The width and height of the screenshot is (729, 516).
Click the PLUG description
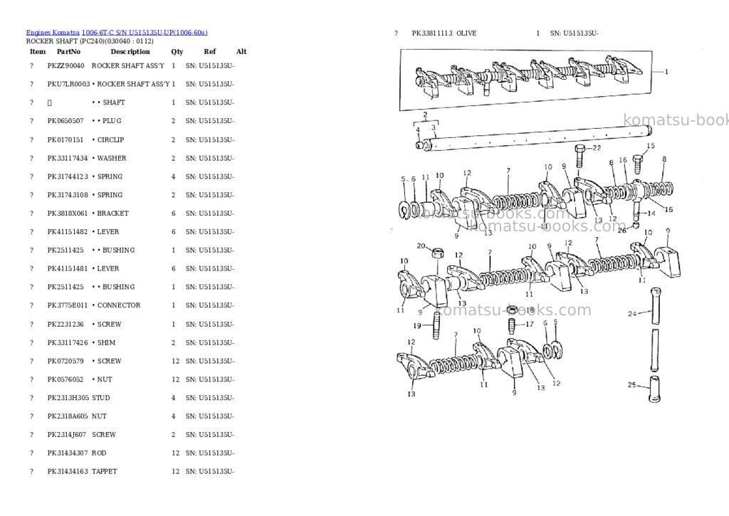(107, 121)
